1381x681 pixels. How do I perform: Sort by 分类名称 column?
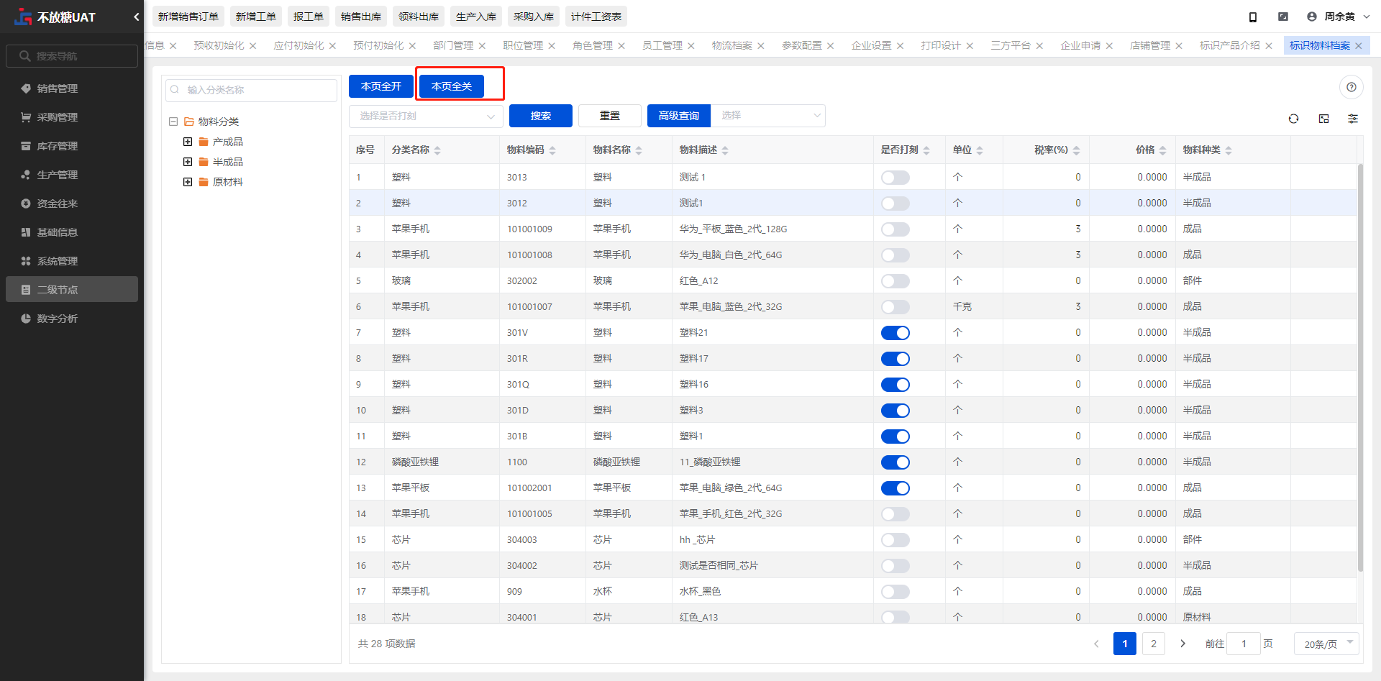437,150
